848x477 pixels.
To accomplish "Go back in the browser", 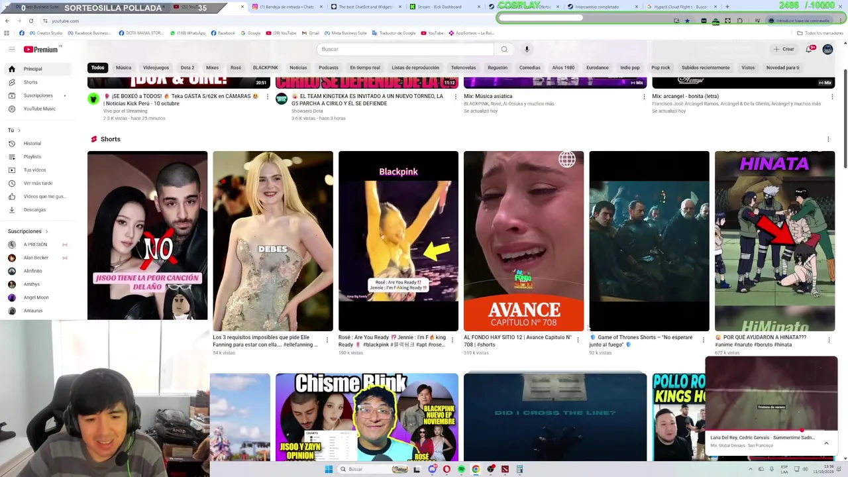I will [7, 21].
